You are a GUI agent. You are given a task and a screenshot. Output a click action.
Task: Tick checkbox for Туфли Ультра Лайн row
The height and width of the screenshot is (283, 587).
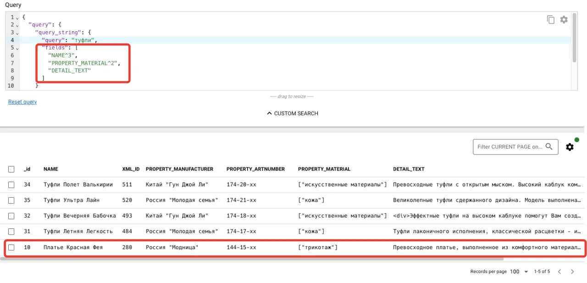pyautogui.click(x=11, y=200)
